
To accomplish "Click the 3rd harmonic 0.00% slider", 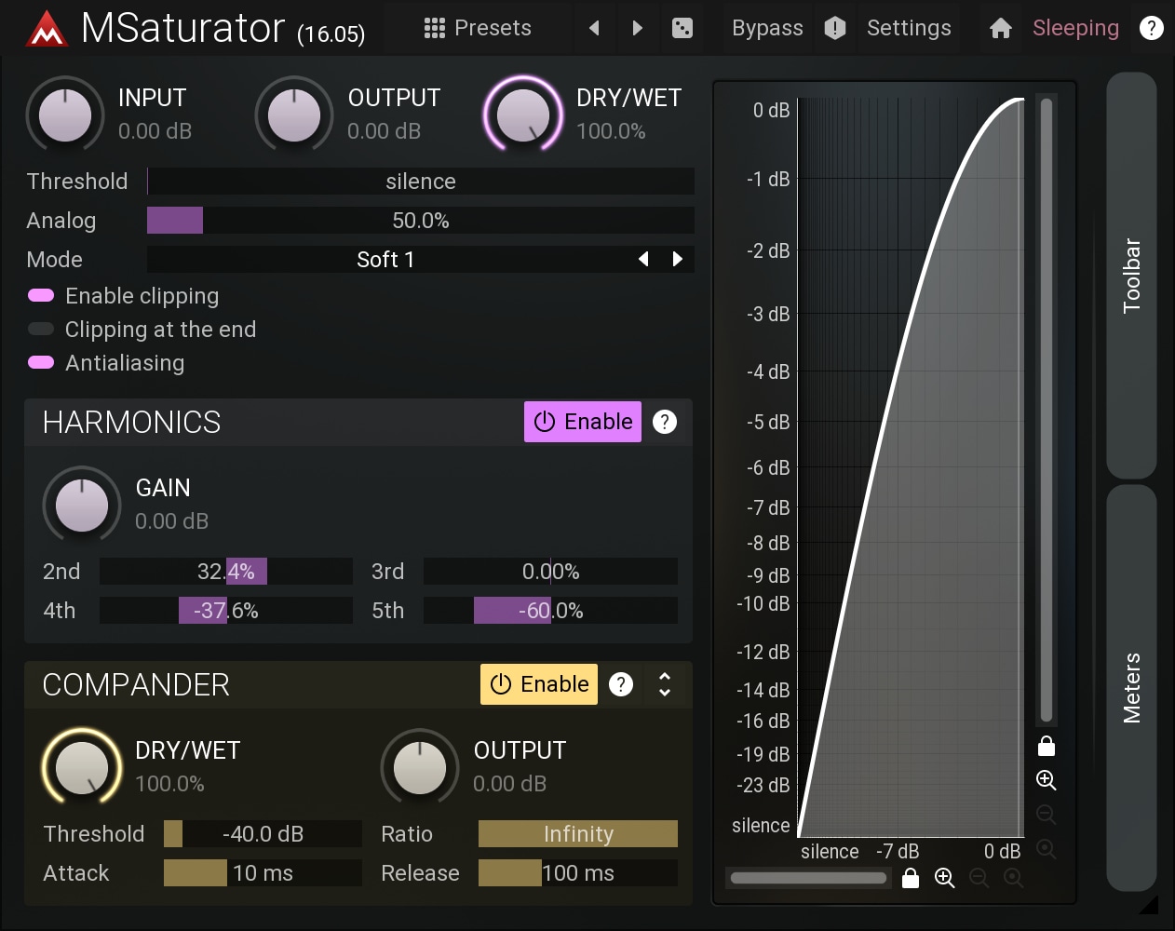I will click(x=550, y=572).
